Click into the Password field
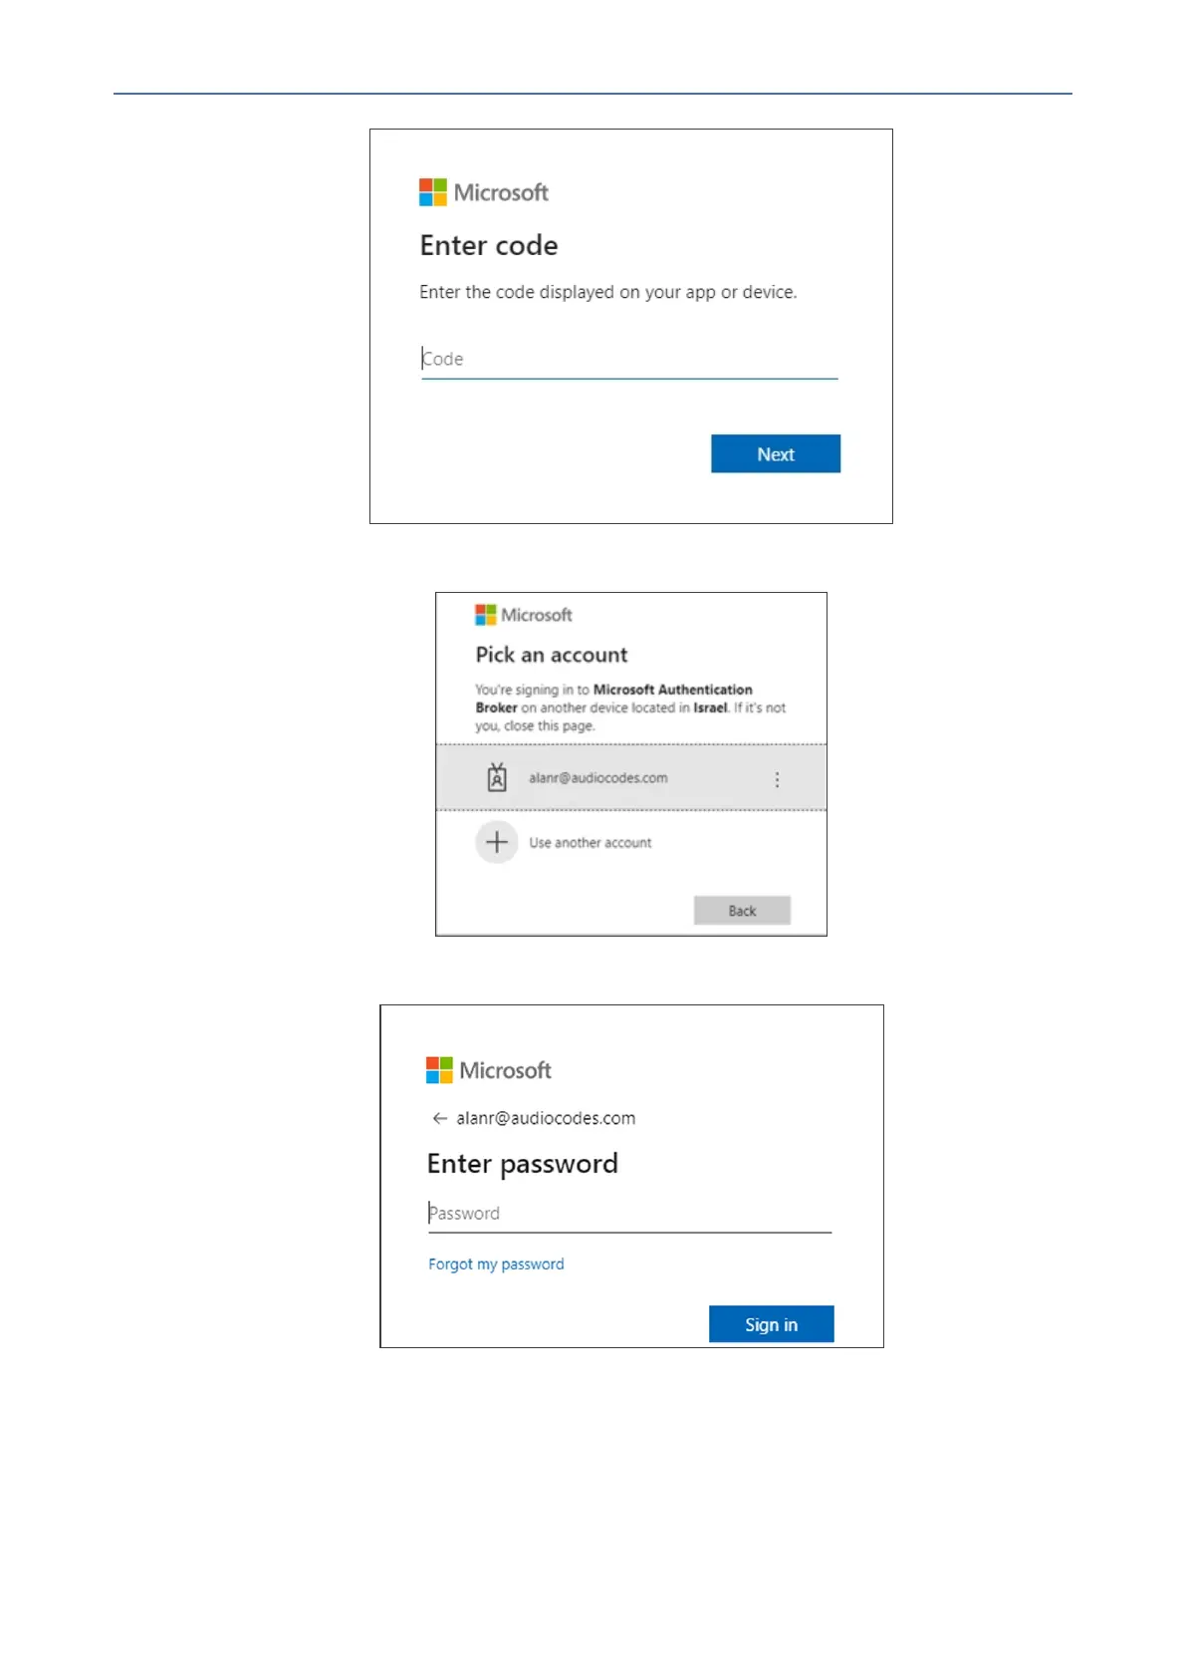Image resolution: width=1186 pixels, height=1678 pixels. click(627, 1213)
